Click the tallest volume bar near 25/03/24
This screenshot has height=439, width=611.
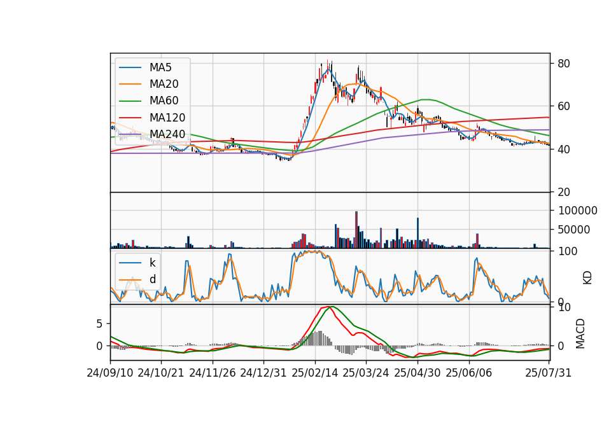[x=356, y=230]
